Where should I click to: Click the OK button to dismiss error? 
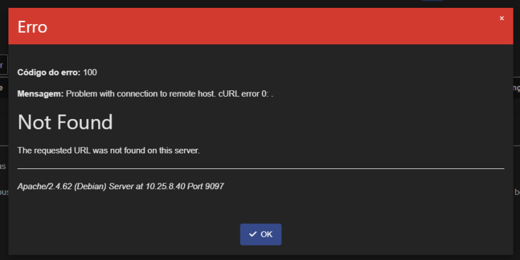[261, 235]
